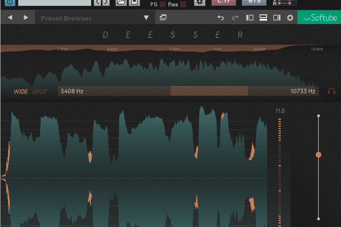Expand the Preset Browser dropdown arrow
This screenshot has height=227, width=341.
146,18
